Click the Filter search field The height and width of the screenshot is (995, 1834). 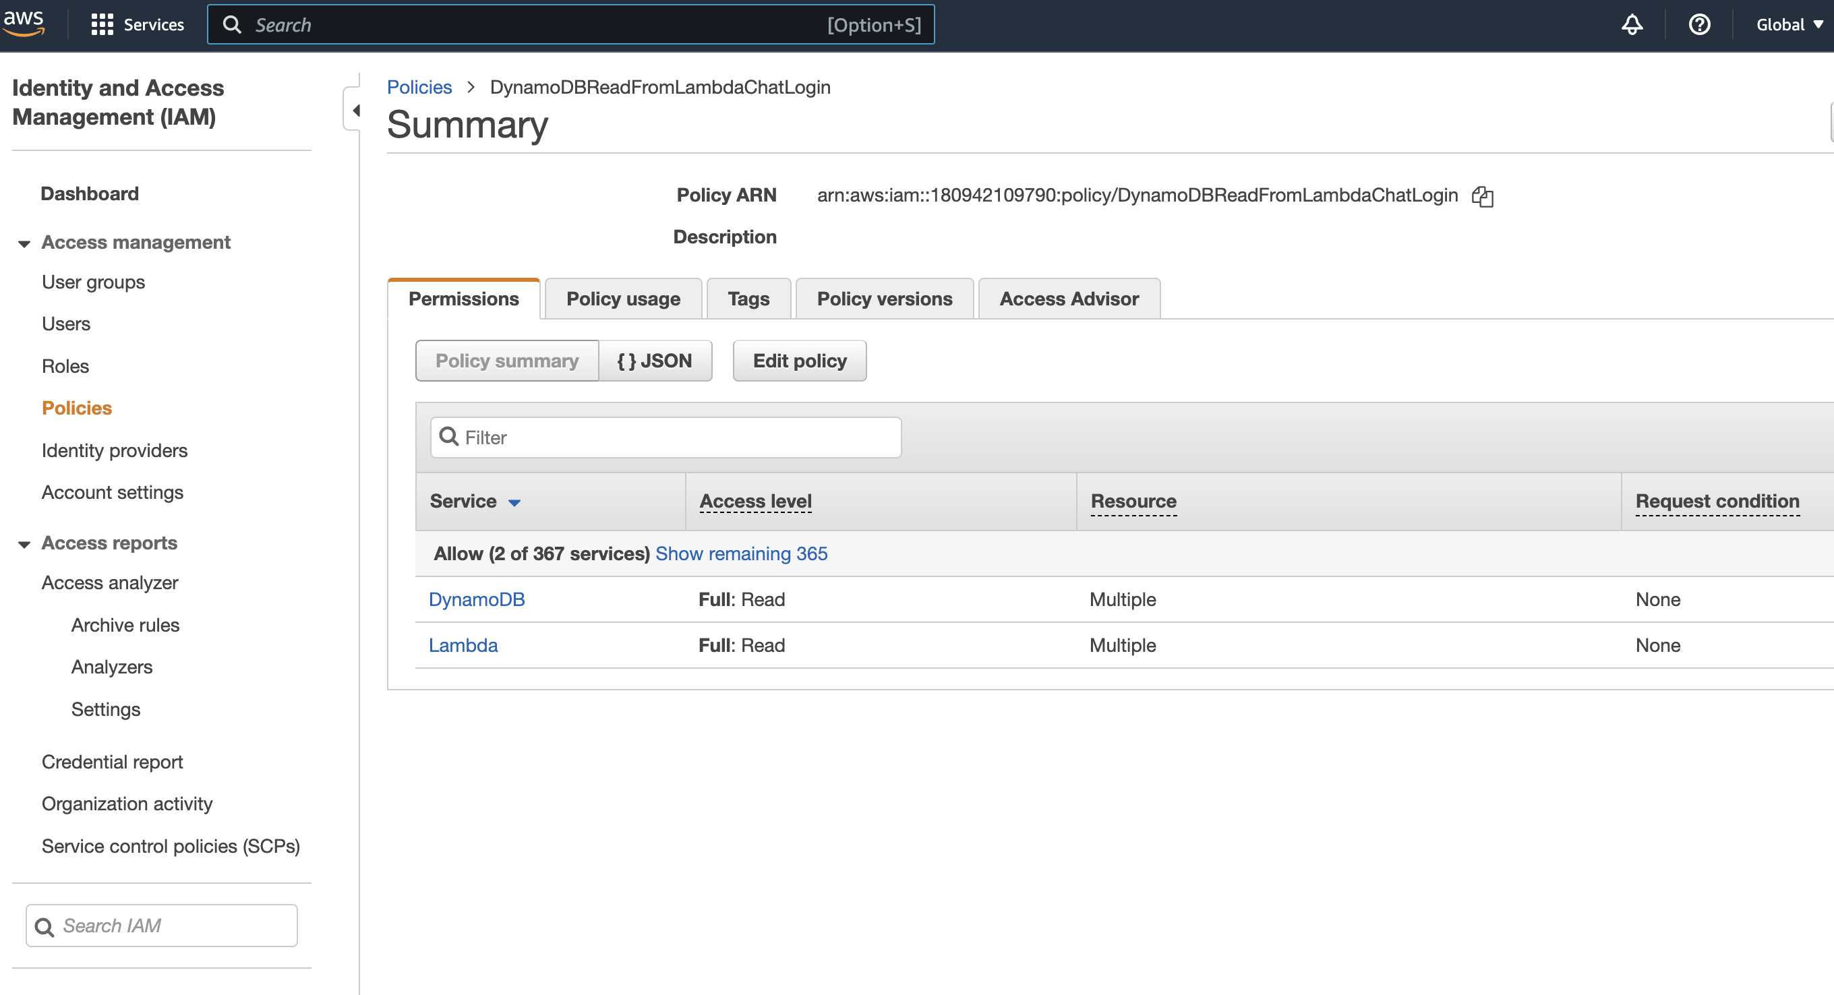tap(665, 437)
